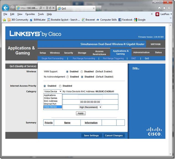Click the 00:00:00:00:00:00 MAC address field
175x159 pixels.
pos(90,102)
